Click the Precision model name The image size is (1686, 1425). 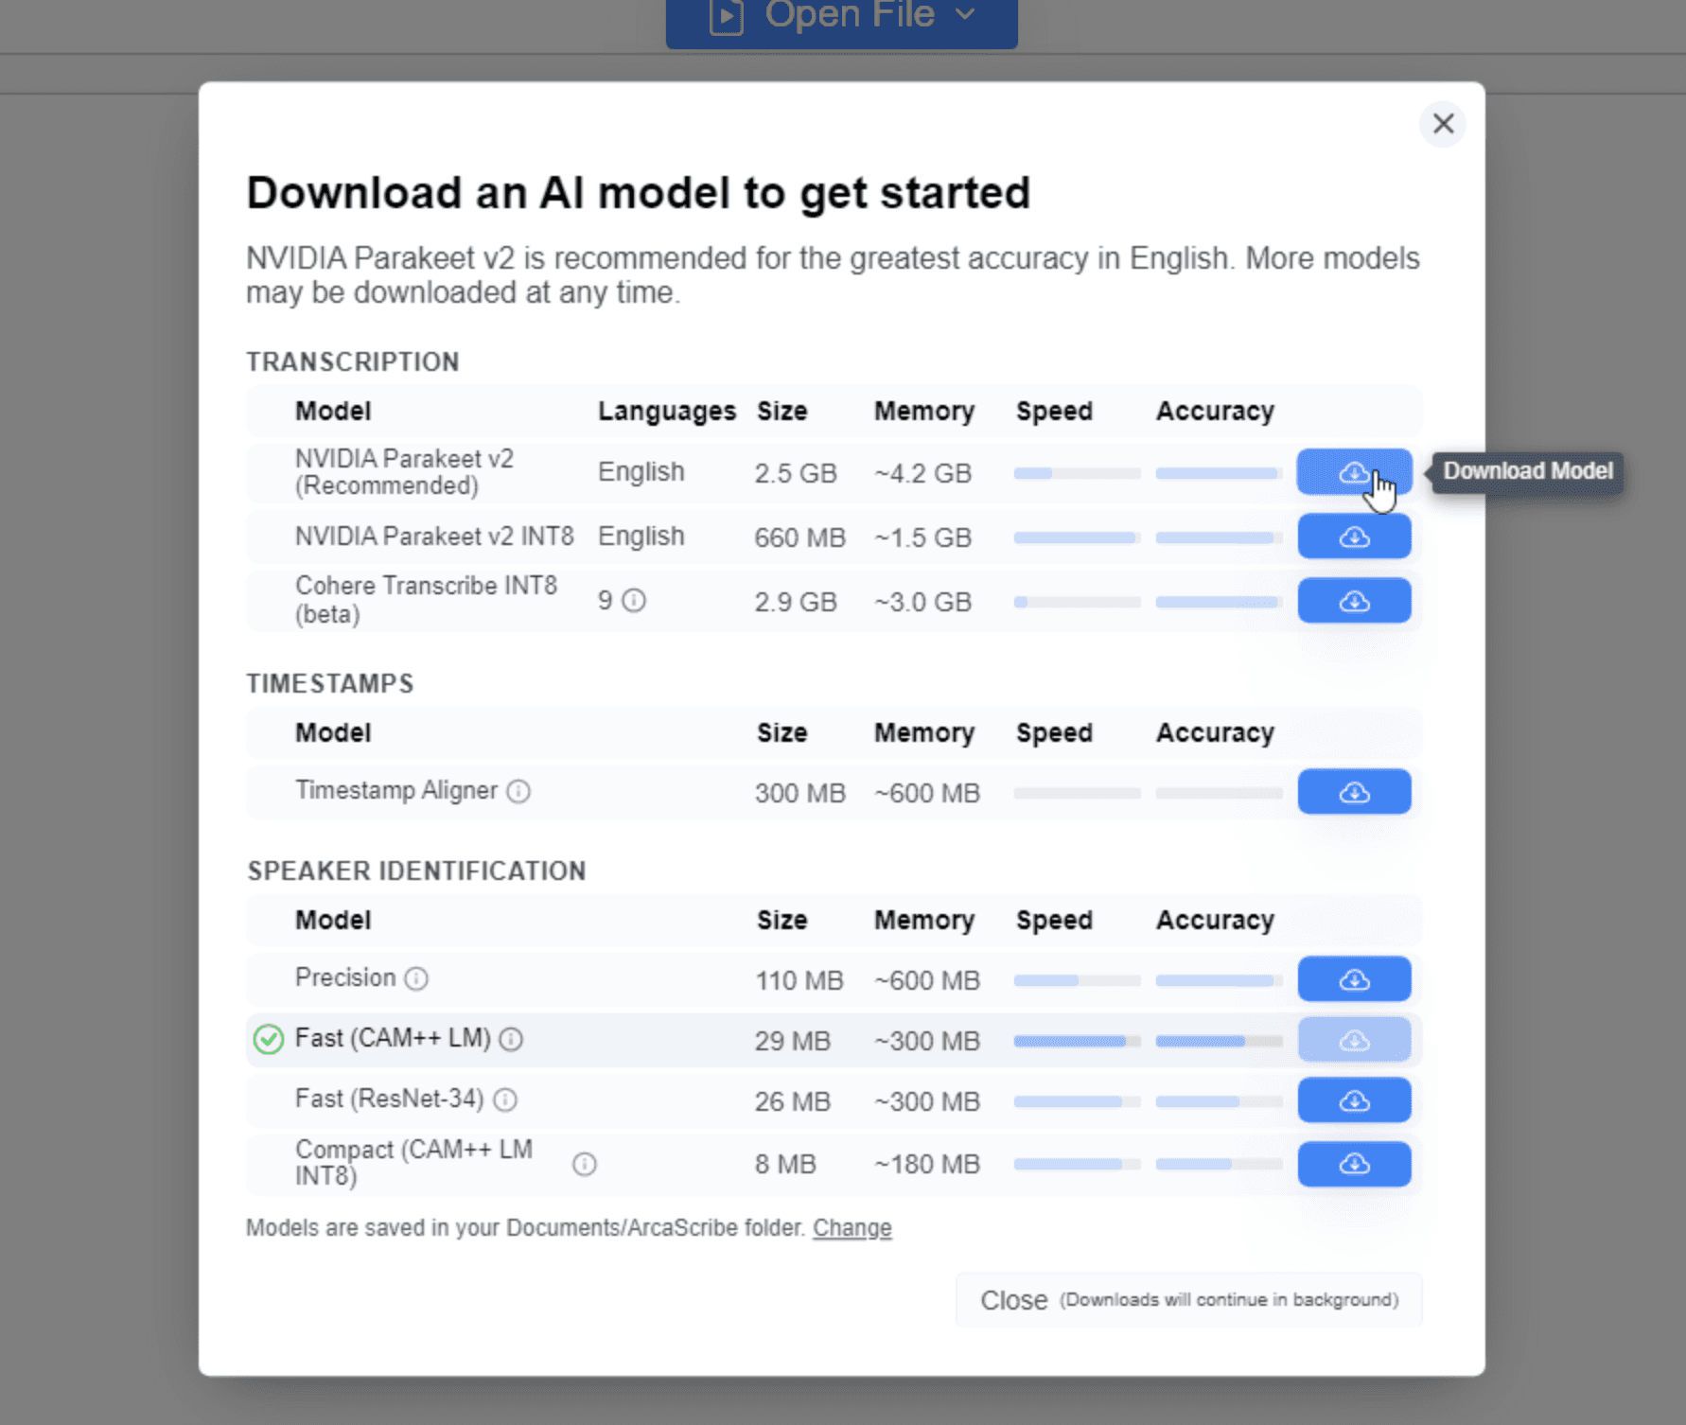345,978
